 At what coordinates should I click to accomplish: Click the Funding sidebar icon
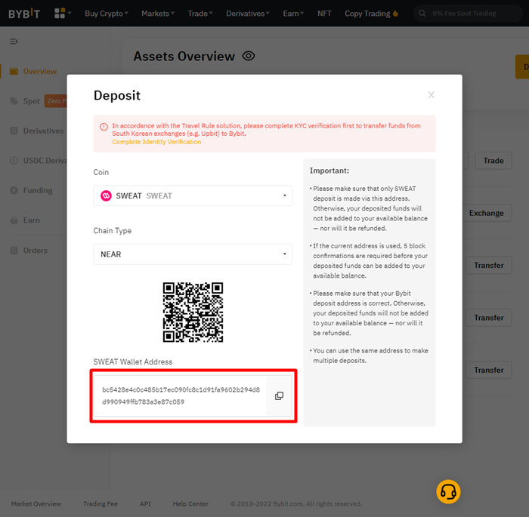(x=14, y=190)
